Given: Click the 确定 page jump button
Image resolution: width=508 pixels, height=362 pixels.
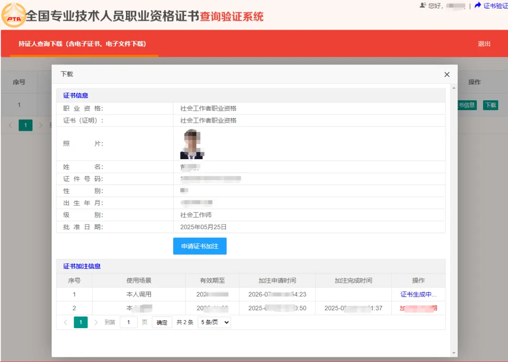Looking at the screenshot, I should click(x=162, y=322).
